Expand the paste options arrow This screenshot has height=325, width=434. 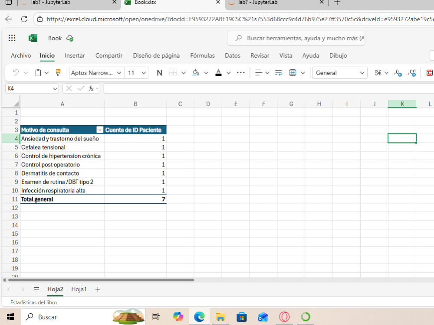point(46,73)
